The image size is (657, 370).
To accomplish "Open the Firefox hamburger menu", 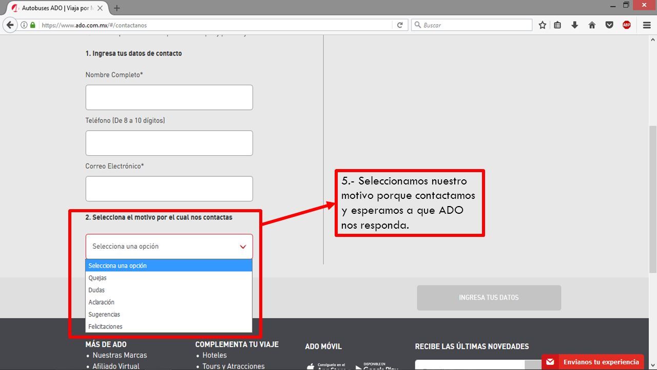I will pyautogui.click(x=647, y=25).
